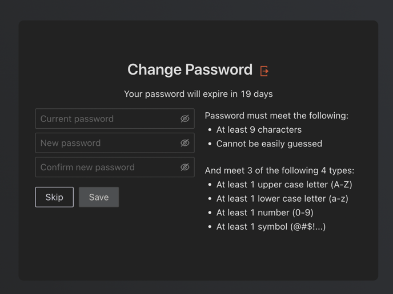
Task: Click the 'Cannot be easily guessed' rule
Action: coord(269,144)
